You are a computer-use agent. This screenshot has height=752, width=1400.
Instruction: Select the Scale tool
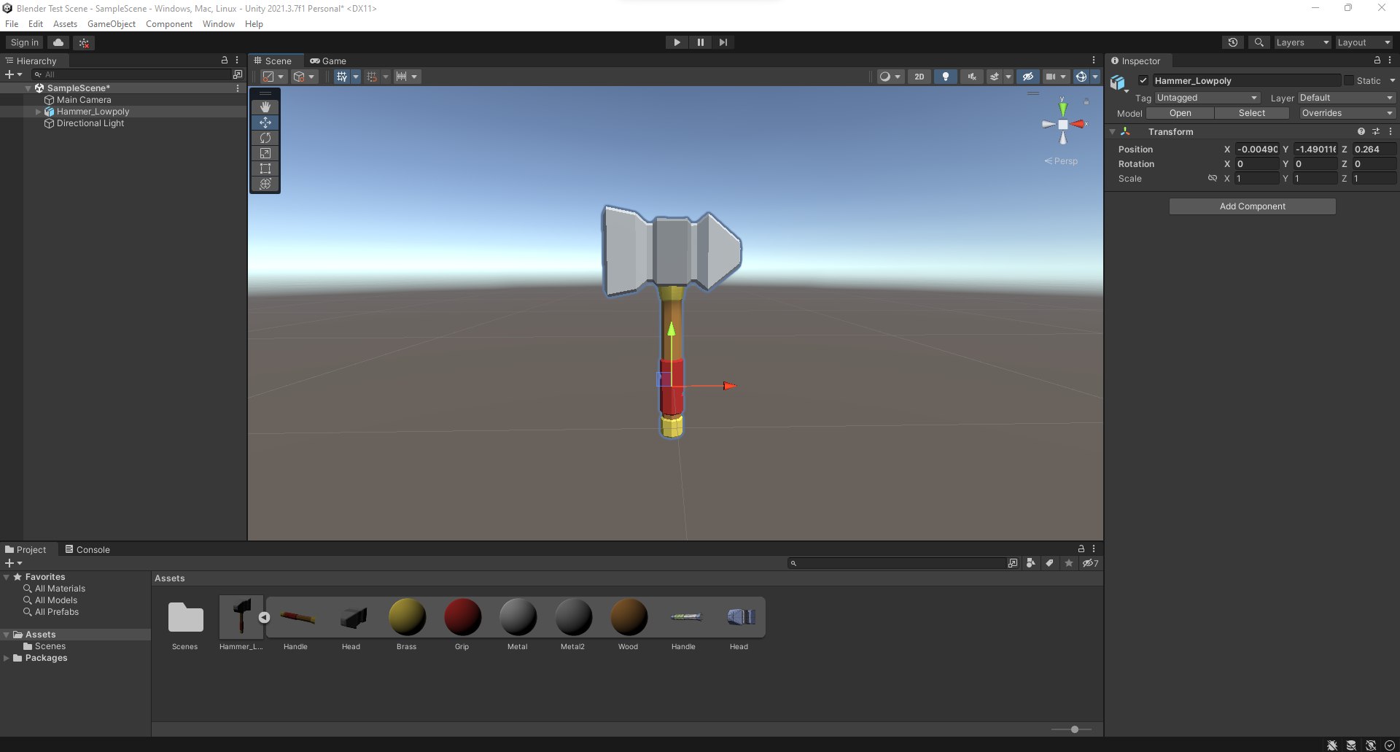tap(265, 153)
